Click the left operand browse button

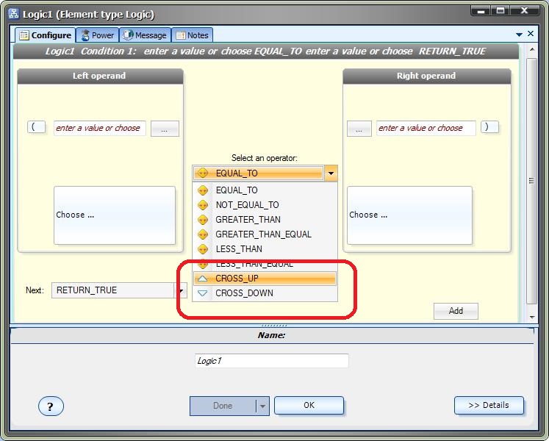click(x=165, y=129)
